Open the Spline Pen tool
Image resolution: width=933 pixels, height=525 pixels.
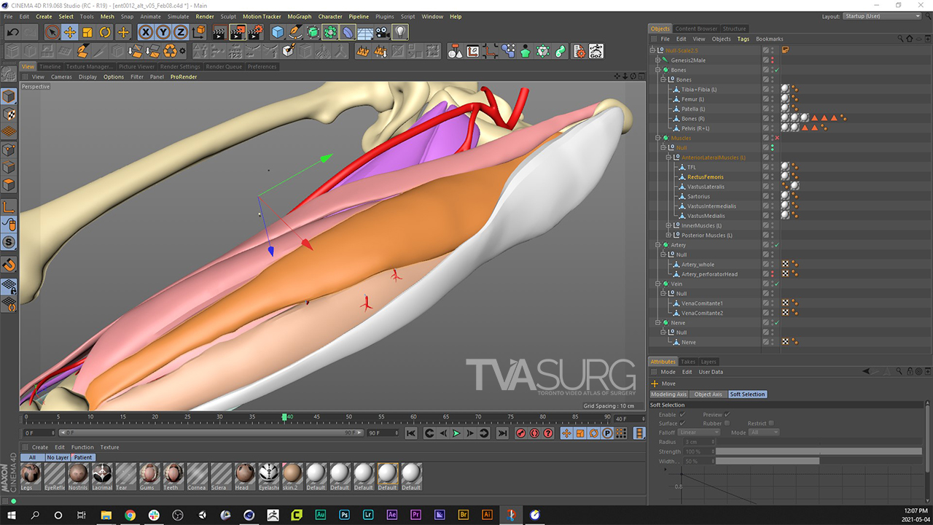[x=295, y=32]
